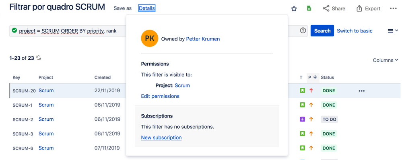Screen dimensions: 402x160
Task: Switch to basic search mode
Action: [x=355, y=30]
